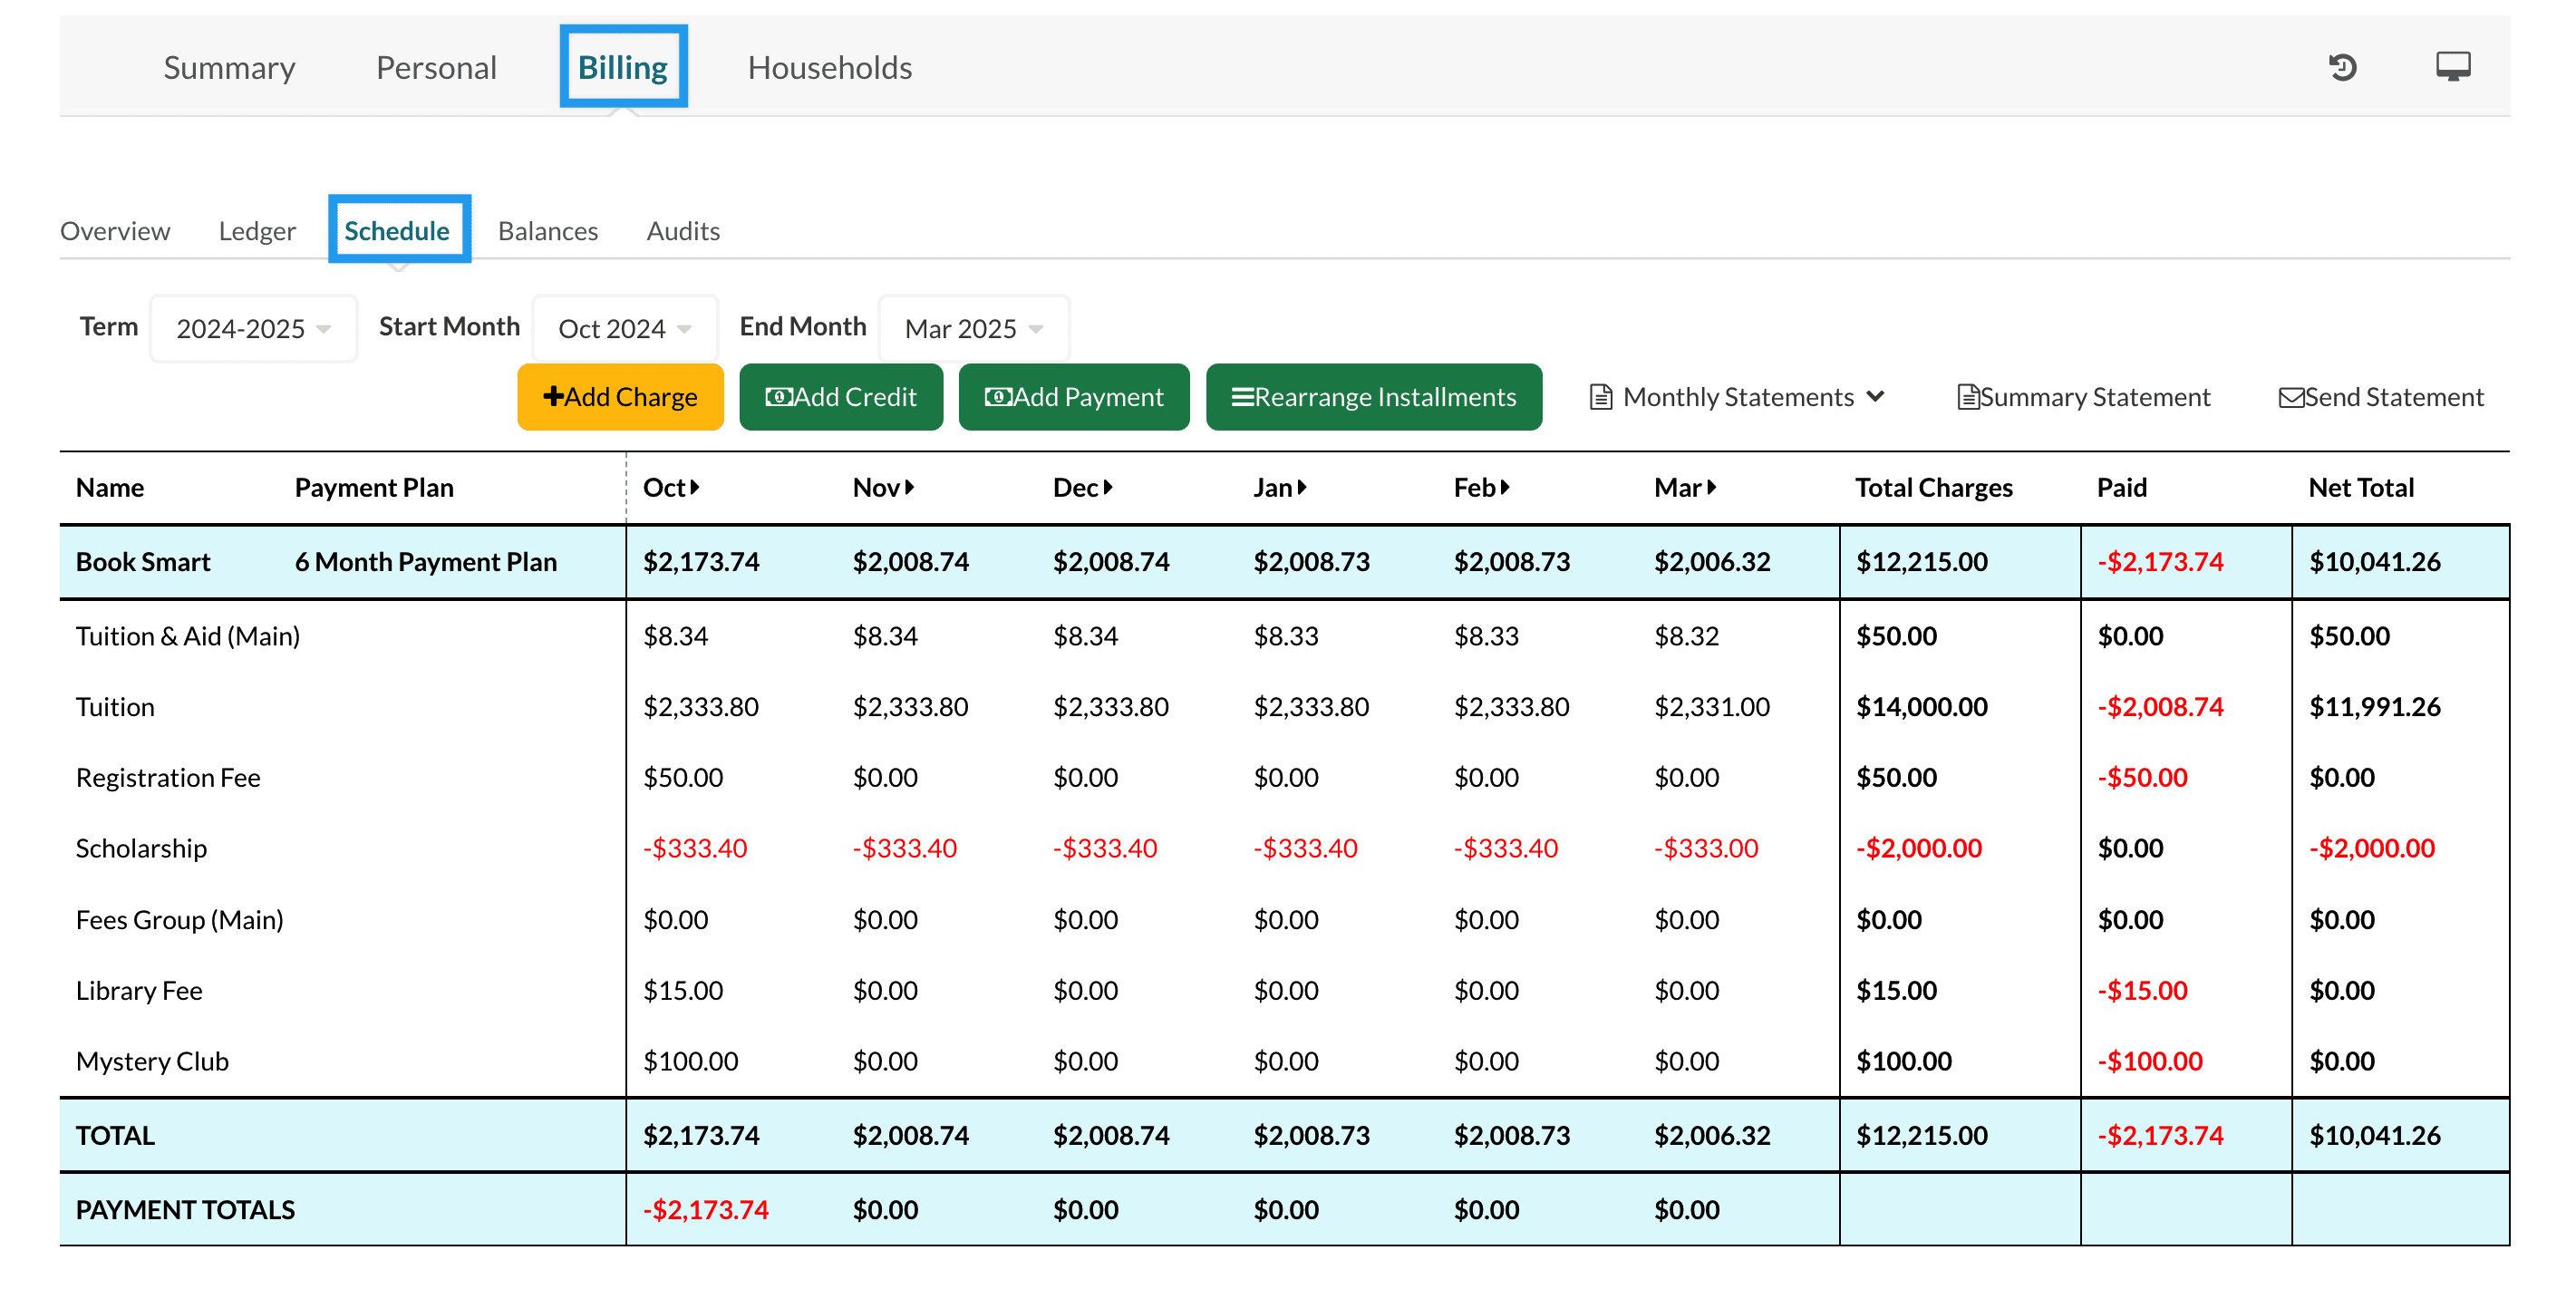
Task: Click Send Statement envelope link
Action: pyautogui.click(x=2380, y=397)
